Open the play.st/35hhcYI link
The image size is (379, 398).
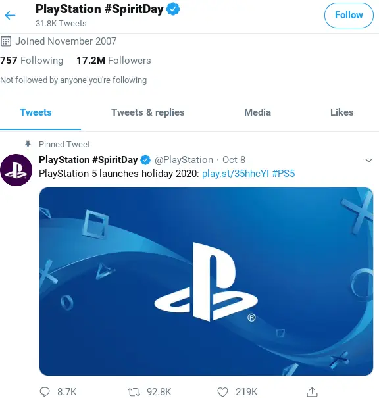(236, 174)
